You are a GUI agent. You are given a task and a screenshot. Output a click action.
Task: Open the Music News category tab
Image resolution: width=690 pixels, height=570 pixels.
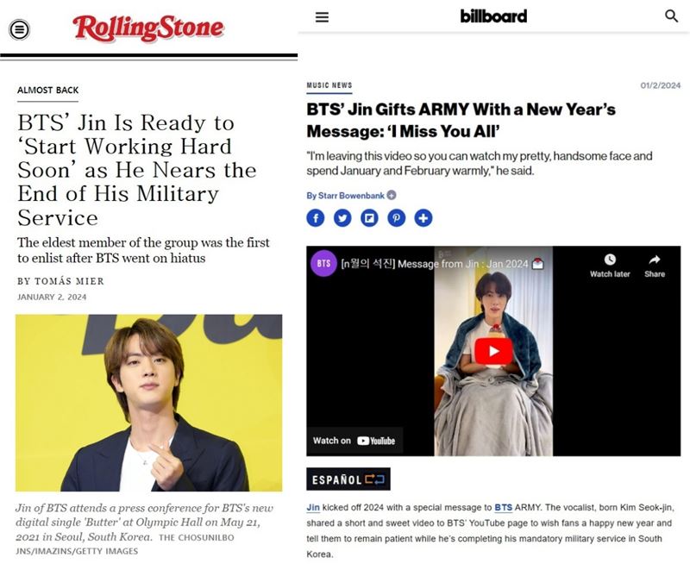(x=329, y=85)
